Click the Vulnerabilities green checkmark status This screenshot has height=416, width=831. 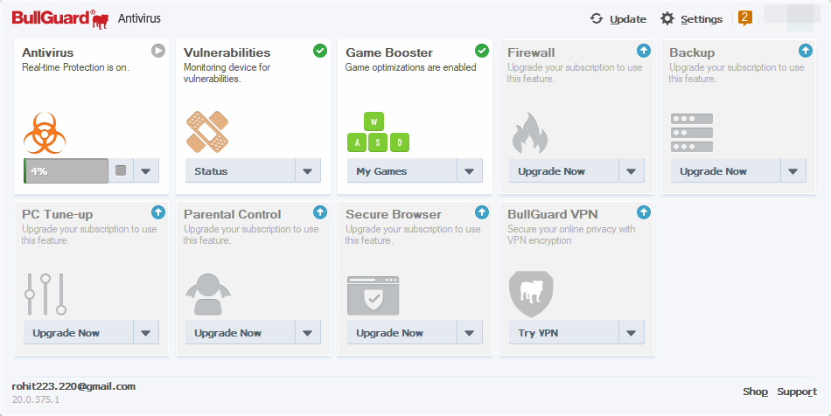(320, 51)
